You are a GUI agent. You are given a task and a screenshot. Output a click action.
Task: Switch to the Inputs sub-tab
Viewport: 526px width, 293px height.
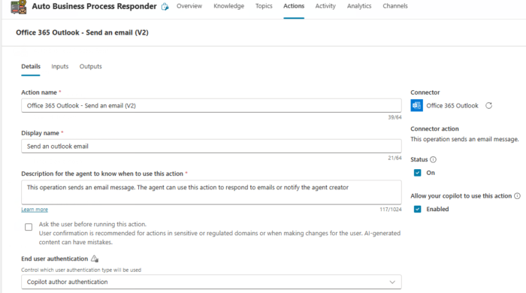tap(59, 66)
